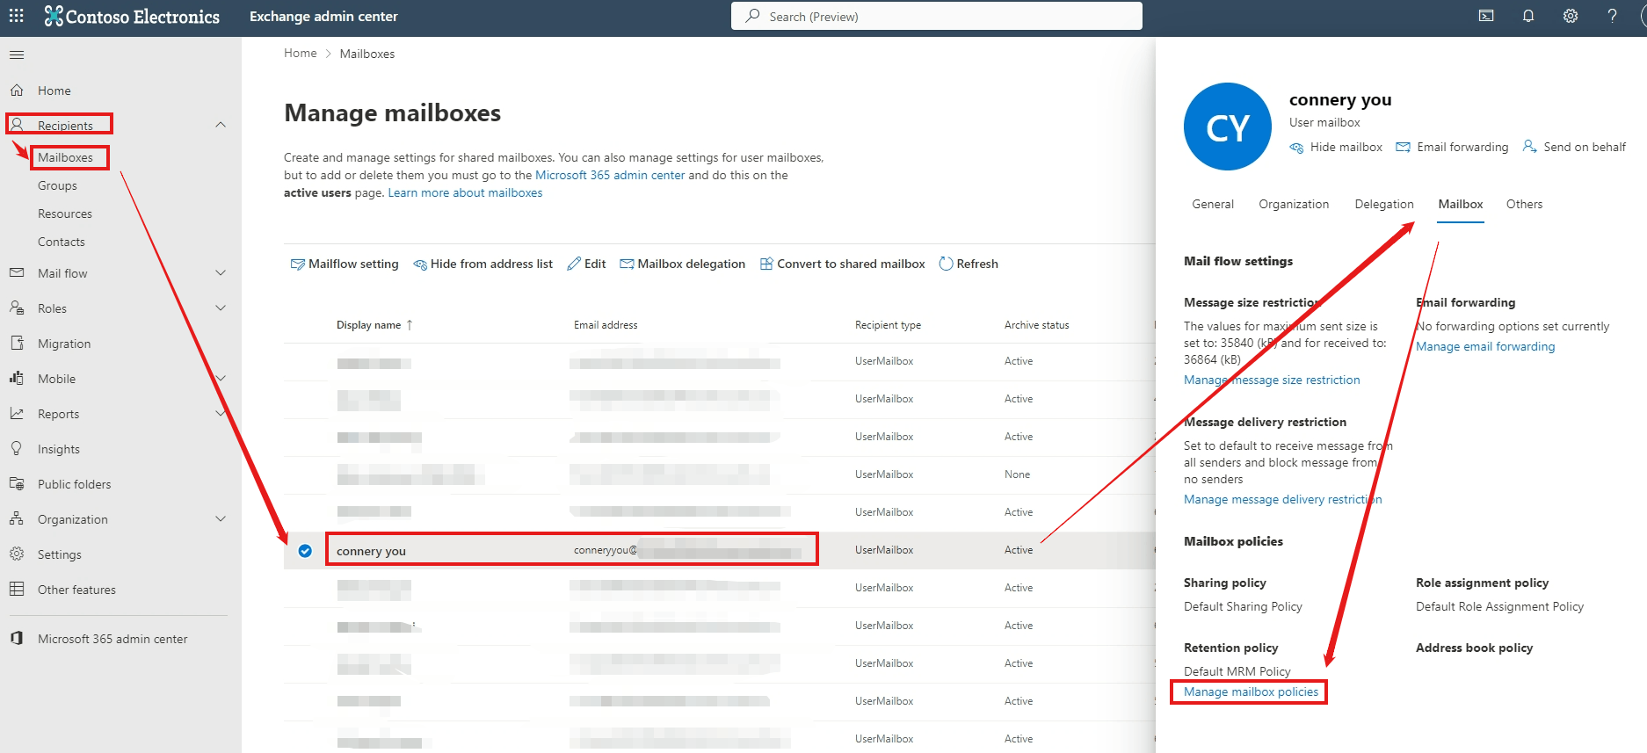Open the settings gear in header
This screenshot has width=1647, height=753.
click(1571, 16)
